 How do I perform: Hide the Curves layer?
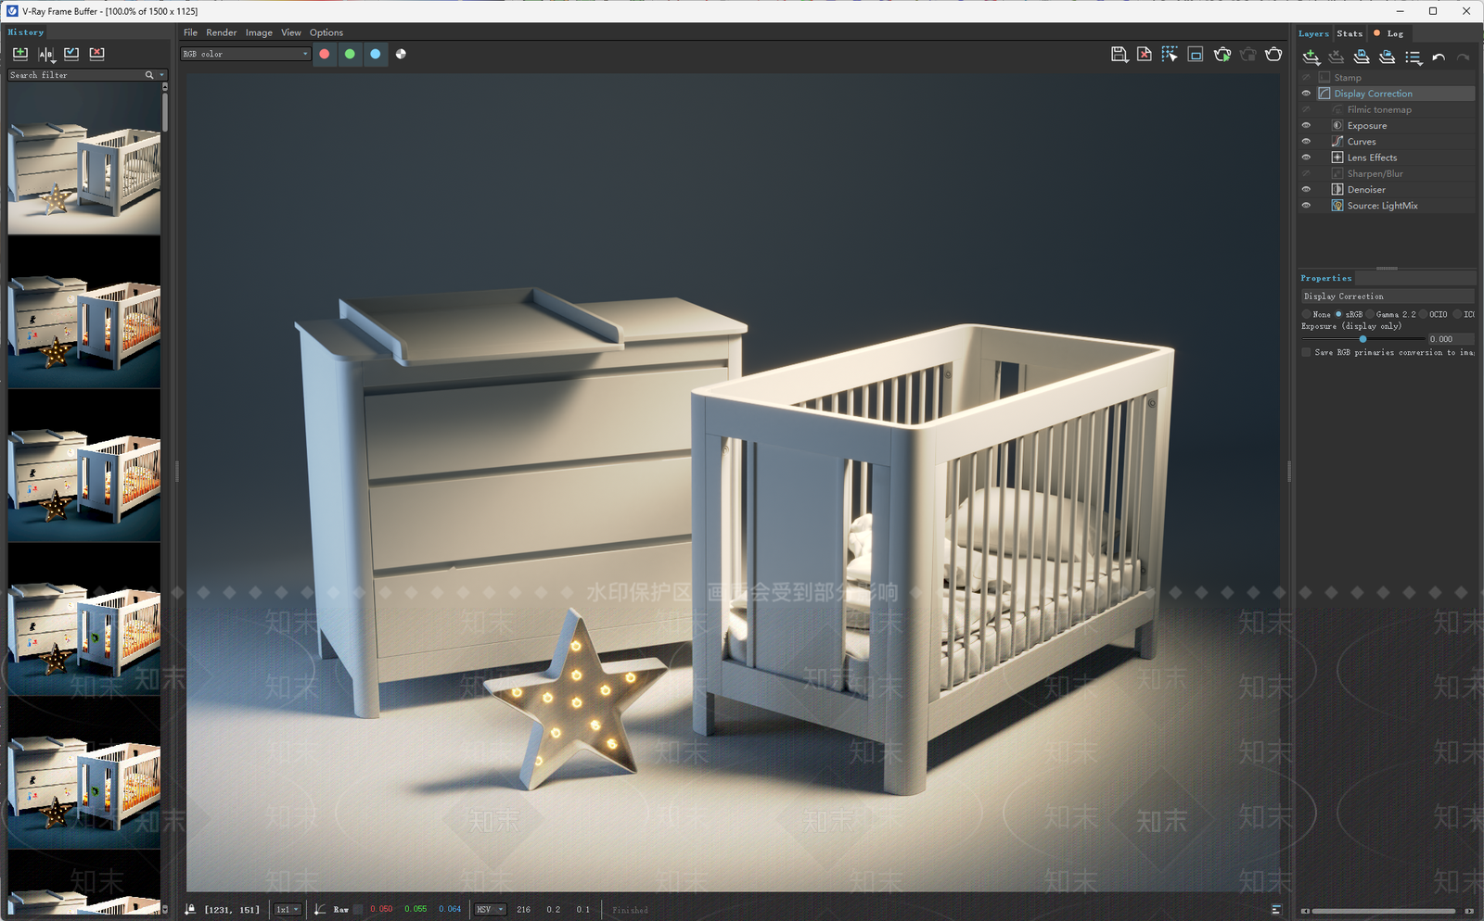(x=1306, y=142)
